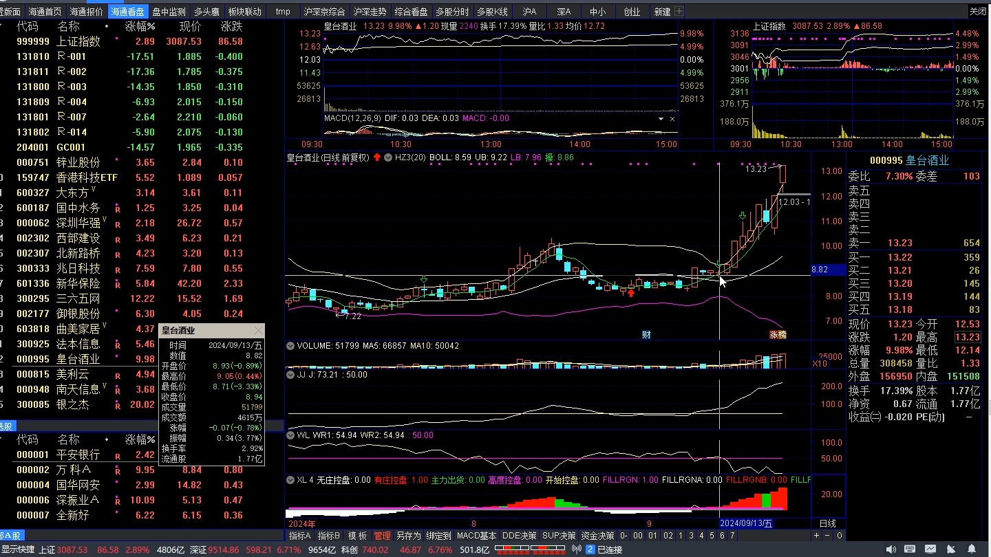
Task: Click the zoom-out minus button
Action: tap(828, 536)
